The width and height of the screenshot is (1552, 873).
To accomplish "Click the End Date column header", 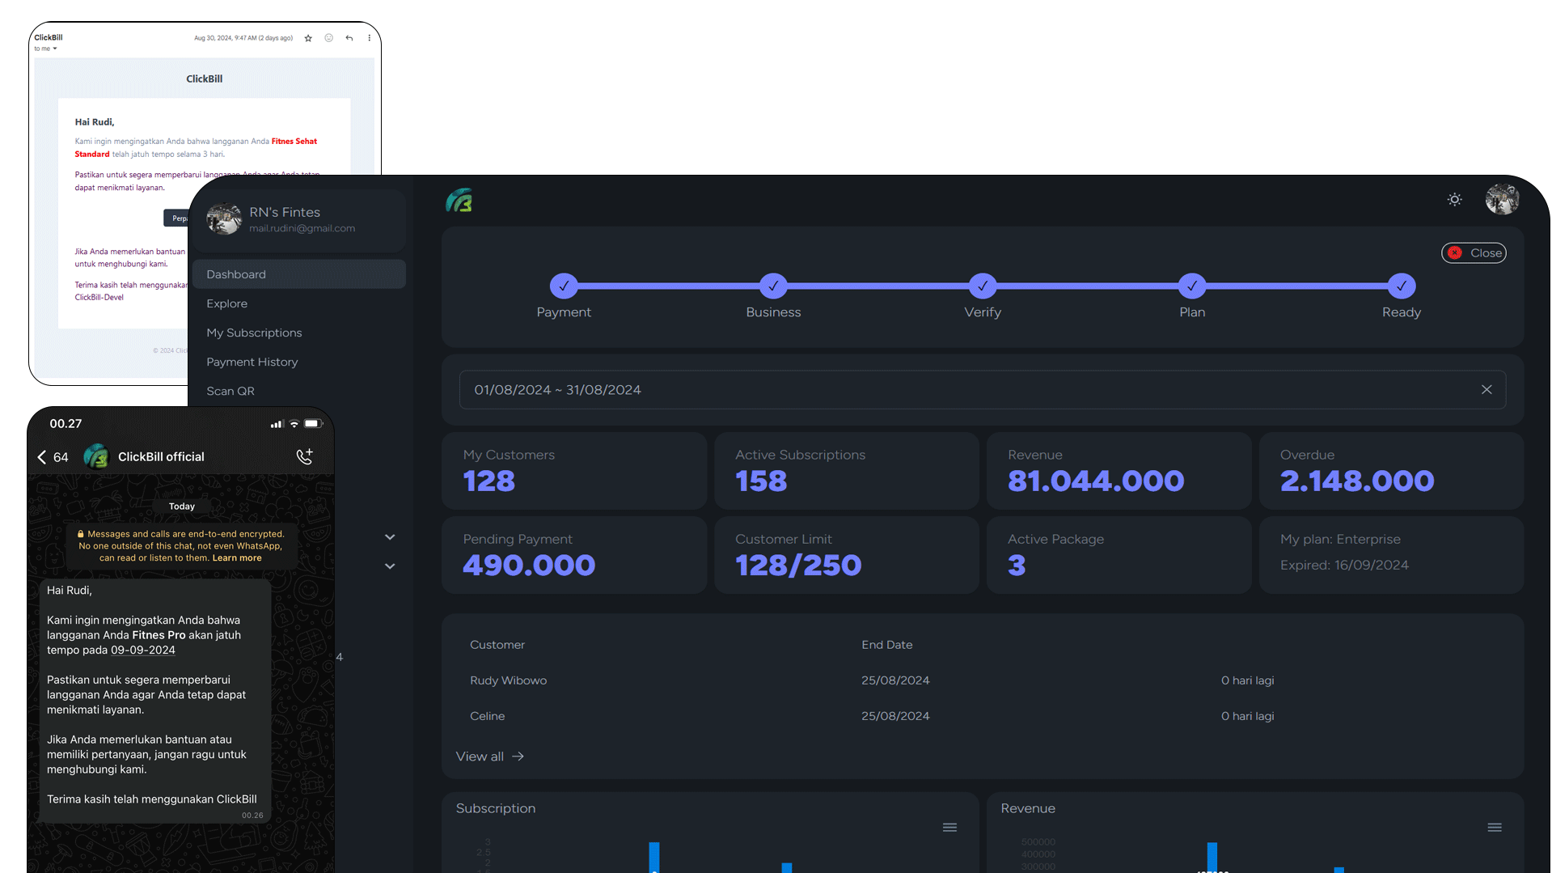I will (886, 645).
